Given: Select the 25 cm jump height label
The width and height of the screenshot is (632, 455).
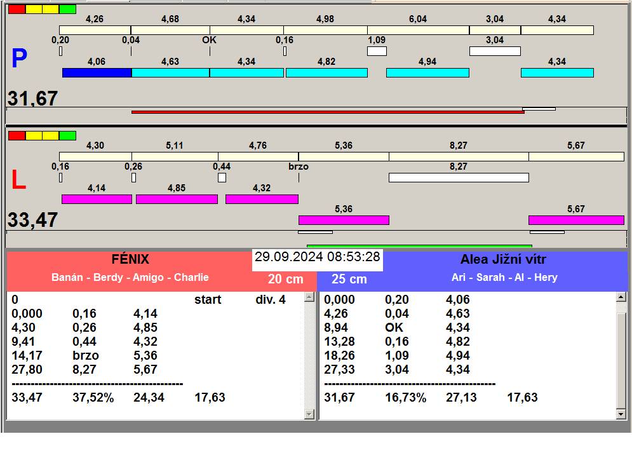Looking at the screenshot, I should point(349,279).
